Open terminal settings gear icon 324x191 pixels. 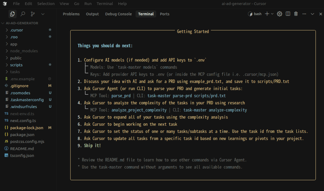point(279,14)
